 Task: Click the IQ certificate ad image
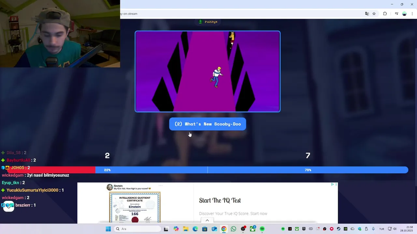pyautogui.click(x=135, y=207)
